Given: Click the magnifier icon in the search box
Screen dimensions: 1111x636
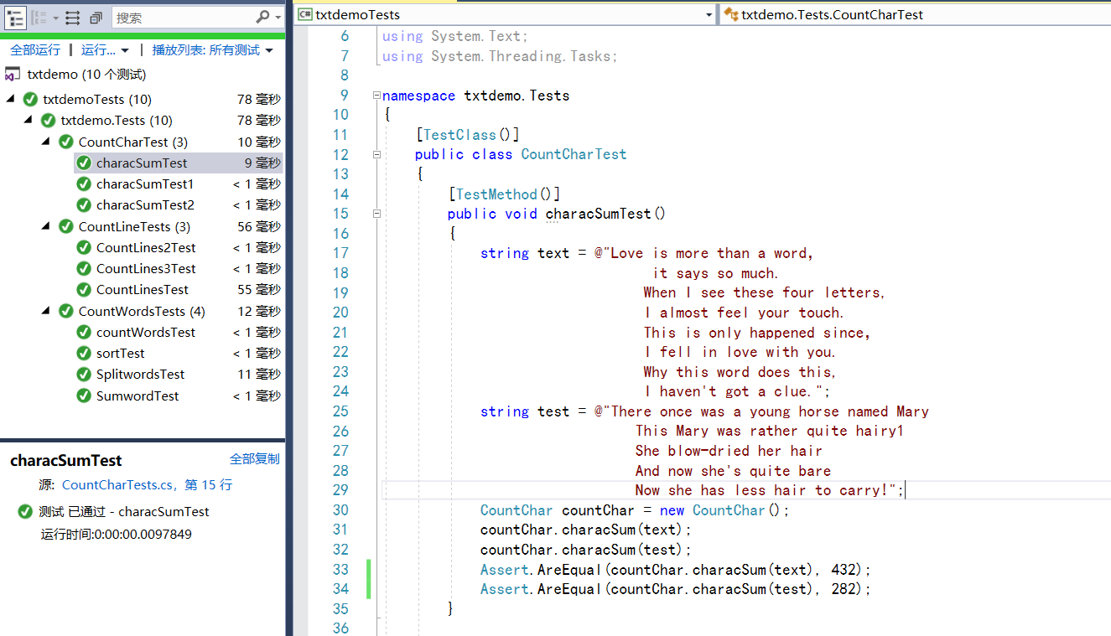Looking at the screenshot, I should point(263,17).
